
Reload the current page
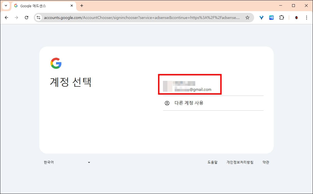point(26,18)
